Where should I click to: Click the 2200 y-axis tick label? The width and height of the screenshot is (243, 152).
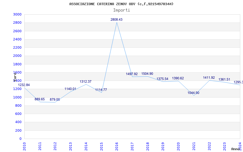click(17, 47)
